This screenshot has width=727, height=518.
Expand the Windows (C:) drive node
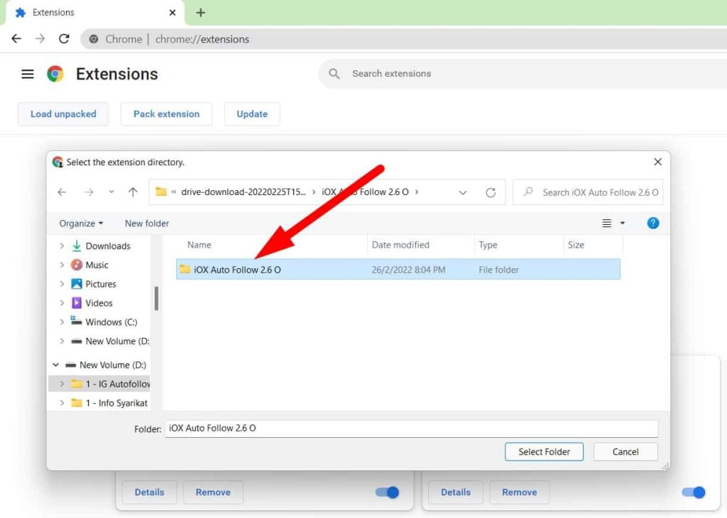(62, 322)
